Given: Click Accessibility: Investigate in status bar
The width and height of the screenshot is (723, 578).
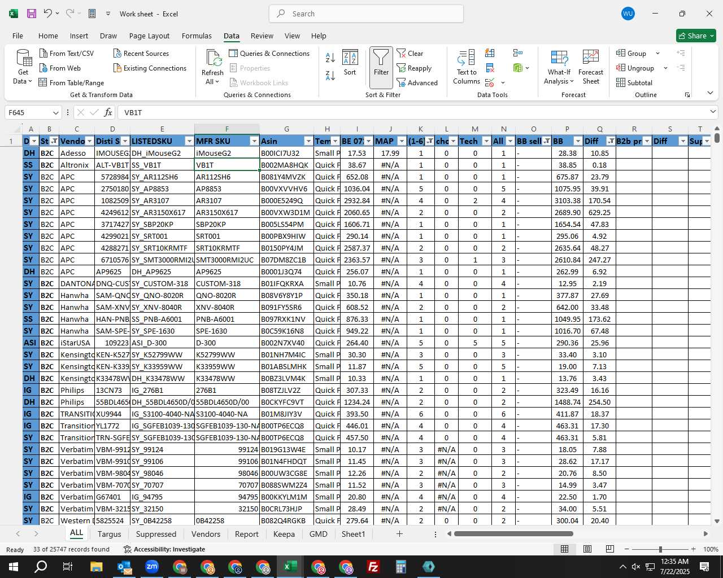Looking at the screenshot, I should [164, 549].
